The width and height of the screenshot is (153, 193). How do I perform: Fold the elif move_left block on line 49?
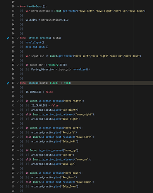[18, 137]
